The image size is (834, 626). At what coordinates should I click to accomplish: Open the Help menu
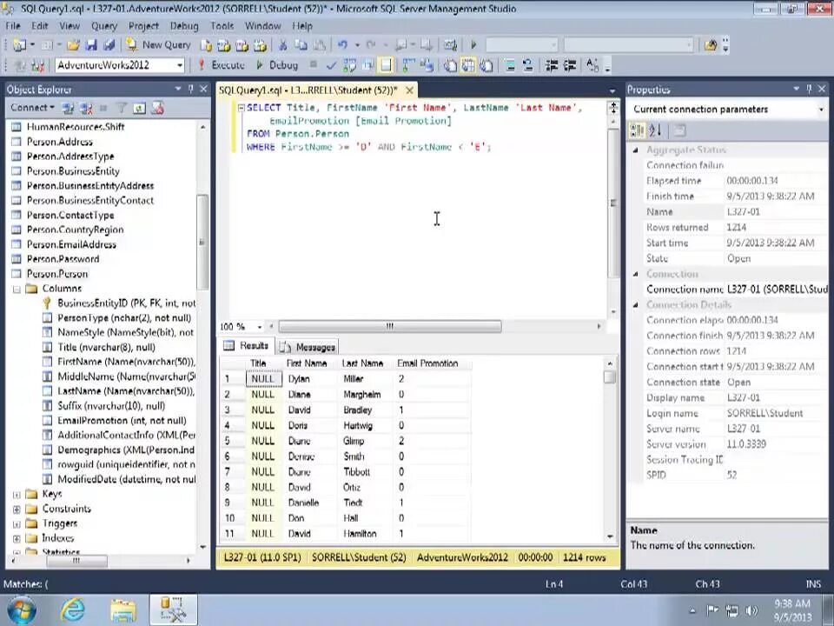[x=302, y=25]
